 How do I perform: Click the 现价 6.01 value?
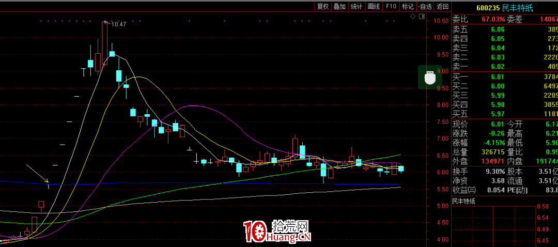point(497,125)
